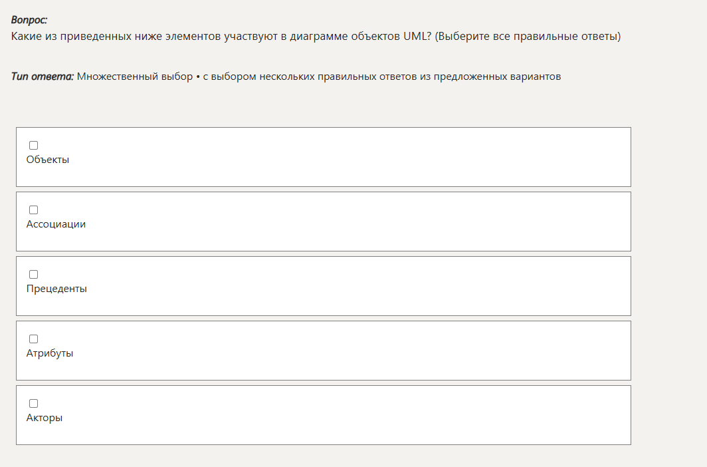This screenshot has height=467, width=707.
Task: Click the "Атрибуты" answer label text
Action: pos(50,353)
